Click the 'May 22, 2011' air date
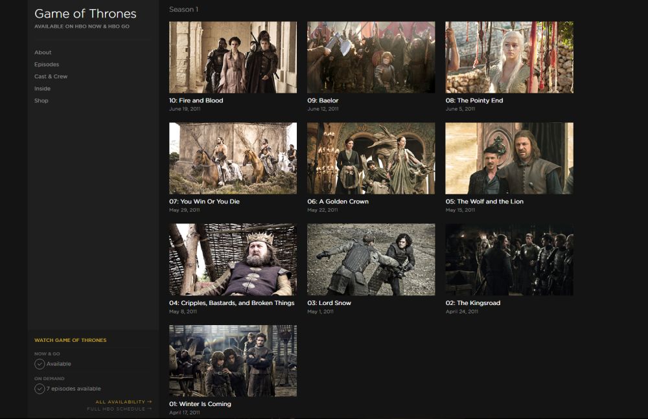This screenshot has width=648, height=419. point(322,210)
